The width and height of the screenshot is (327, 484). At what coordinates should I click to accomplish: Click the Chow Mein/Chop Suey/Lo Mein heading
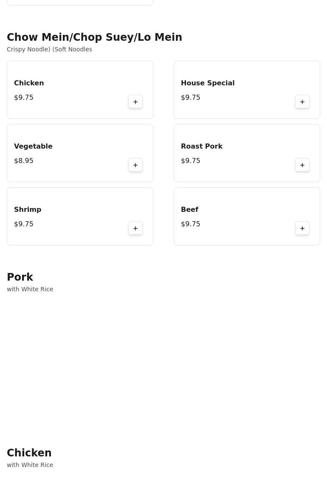coord(94,37)
